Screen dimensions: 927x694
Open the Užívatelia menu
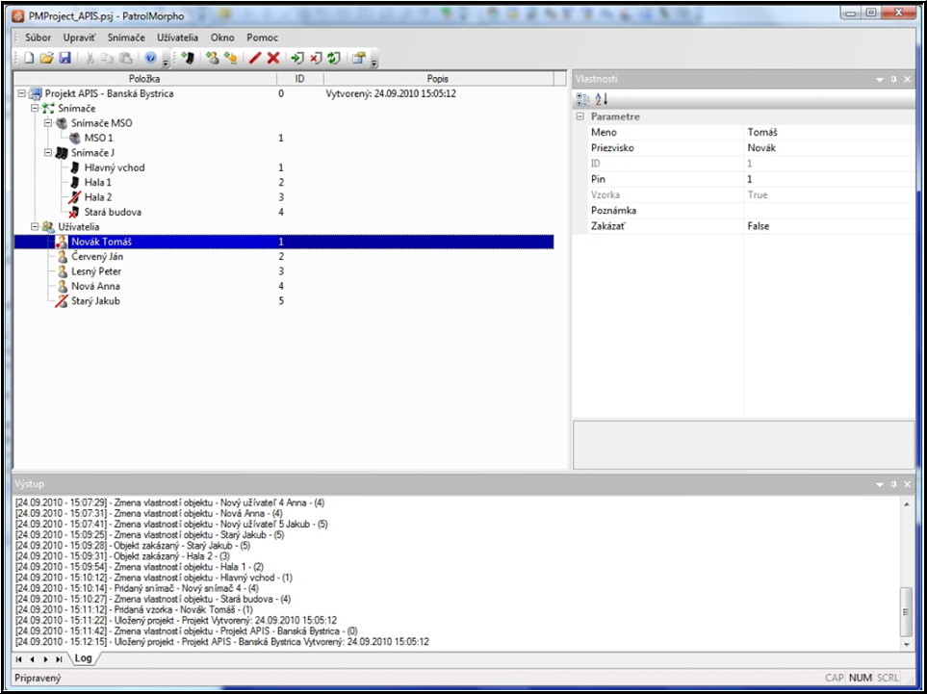click(x=177, y=37)
